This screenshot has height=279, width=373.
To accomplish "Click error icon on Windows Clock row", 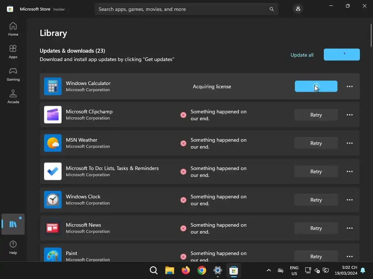I will (183, 200).
